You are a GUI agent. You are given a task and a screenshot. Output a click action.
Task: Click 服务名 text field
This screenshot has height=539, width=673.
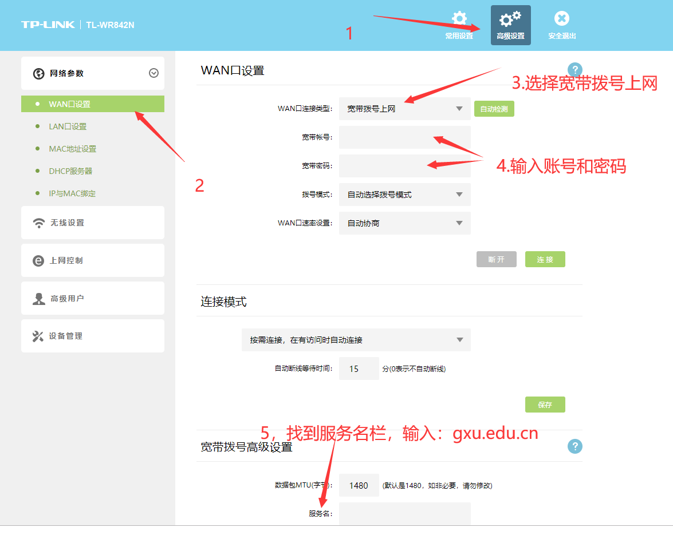404,513
